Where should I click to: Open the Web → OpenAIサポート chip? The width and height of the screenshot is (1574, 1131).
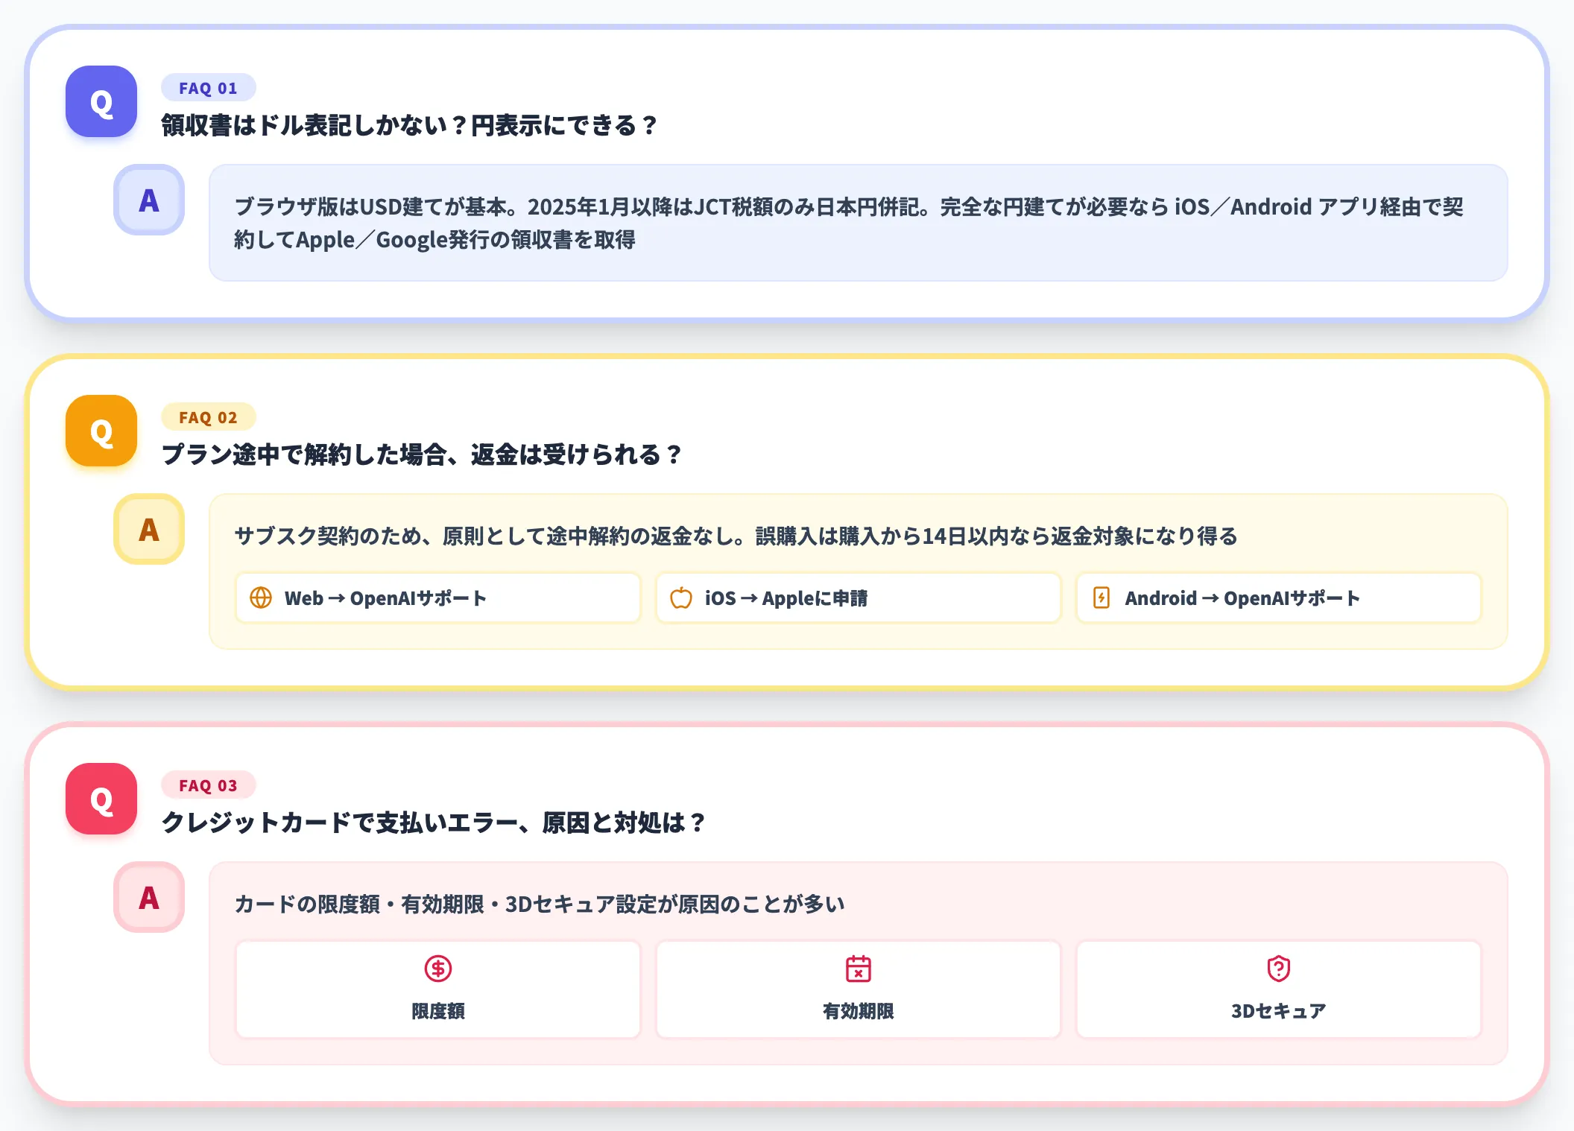pos(438,598)
